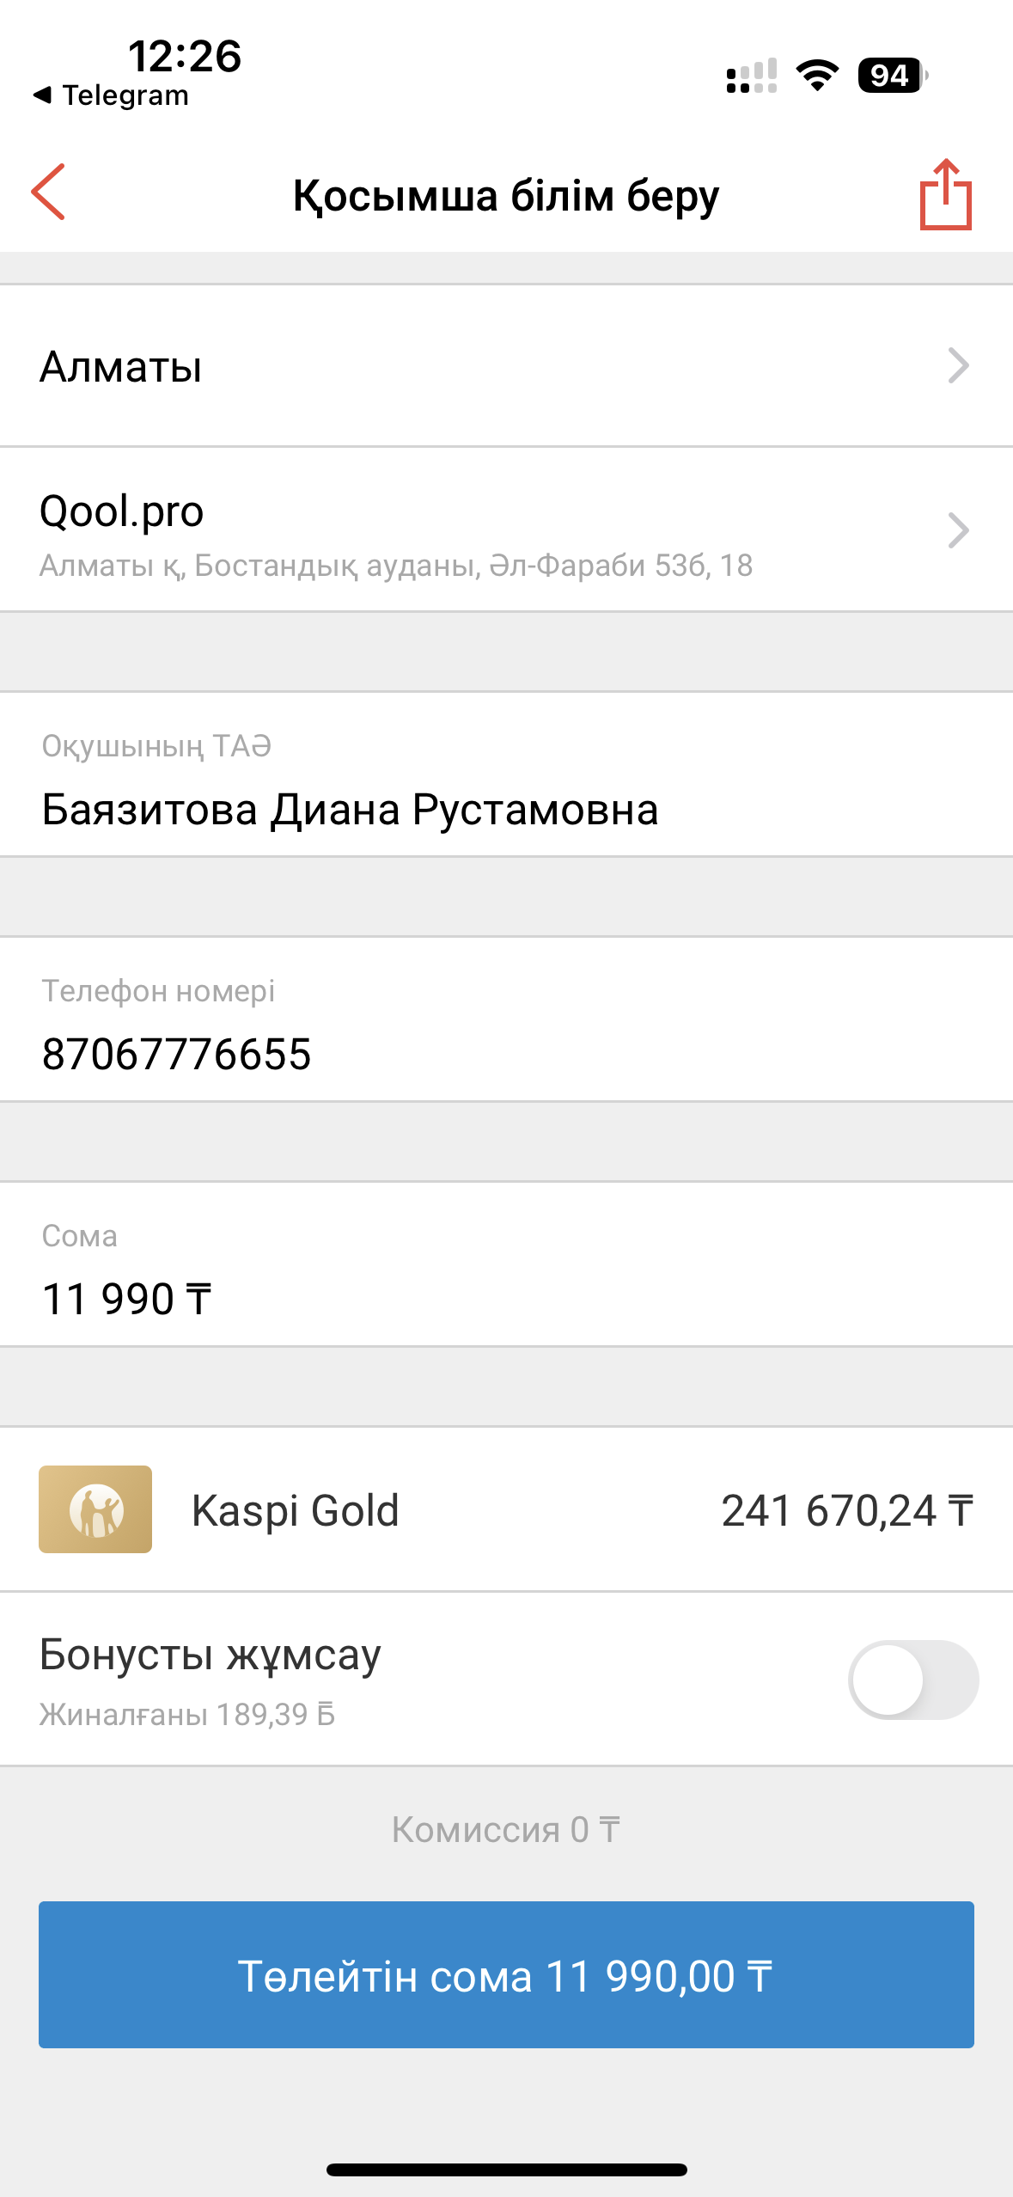The image size is (1013, 2197).
Task: Tap the Kaspi Gold balance 241 670,24 ₸
Action: [846, 1510]
